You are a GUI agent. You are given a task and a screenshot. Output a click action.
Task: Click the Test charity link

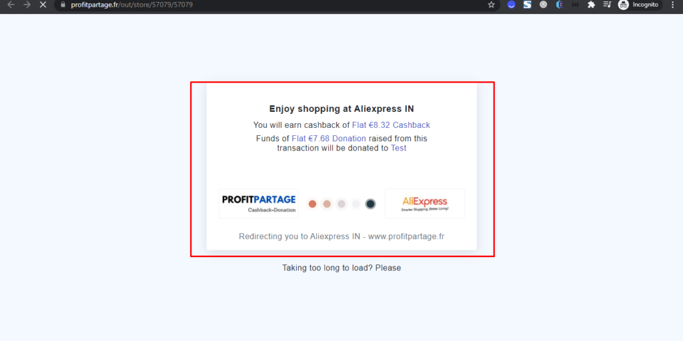pos(399,149)
